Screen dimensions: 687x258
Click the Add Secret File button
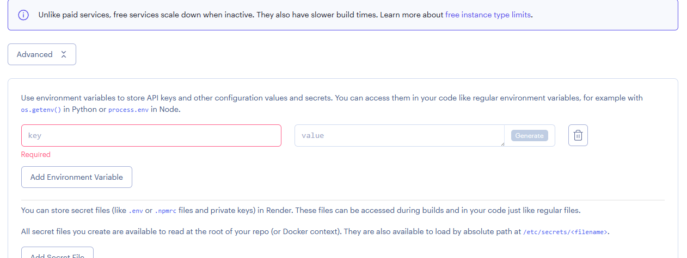click(57, 254)
